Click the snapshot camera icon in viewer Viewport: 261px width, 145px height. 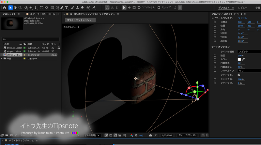(x=150, y=135)
